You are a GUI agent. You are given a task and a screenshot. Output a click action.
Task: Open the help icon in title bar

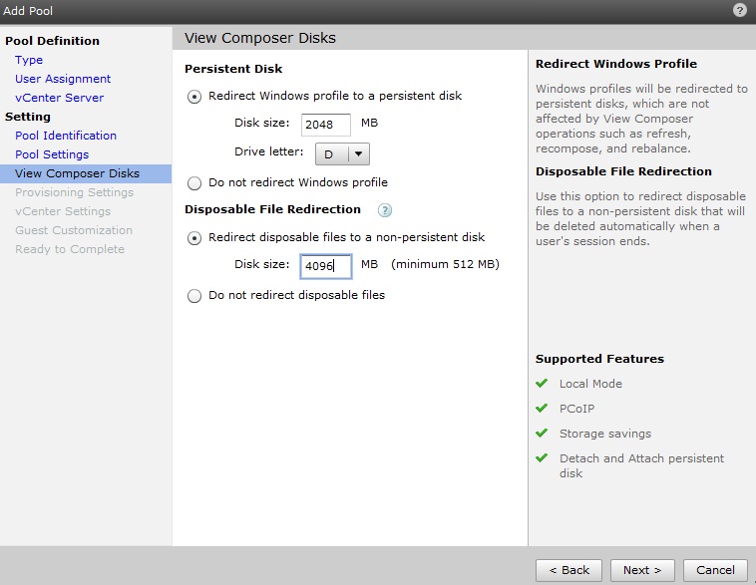click(739, 10)
